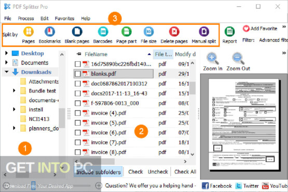The image size is (288, 192).
Task: Expand the Desktop tree node
Action: pyautogui.click(x=6, y=53)
